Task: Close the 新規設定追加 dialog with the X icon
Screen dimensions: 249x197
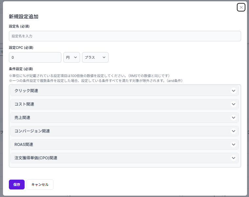Action: [x=241, y=7]
